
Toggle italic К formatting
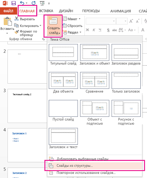[94, 30]
